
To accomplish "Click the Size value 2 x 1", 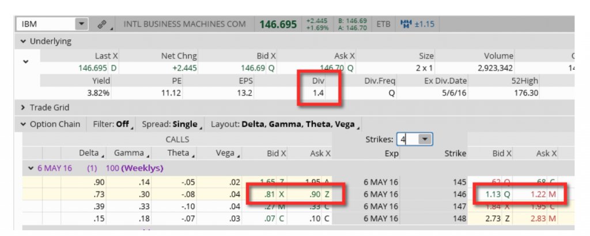I will [425, 68].
